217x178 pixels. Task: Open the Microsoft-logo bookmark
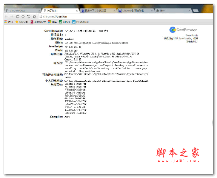(52, 22)
